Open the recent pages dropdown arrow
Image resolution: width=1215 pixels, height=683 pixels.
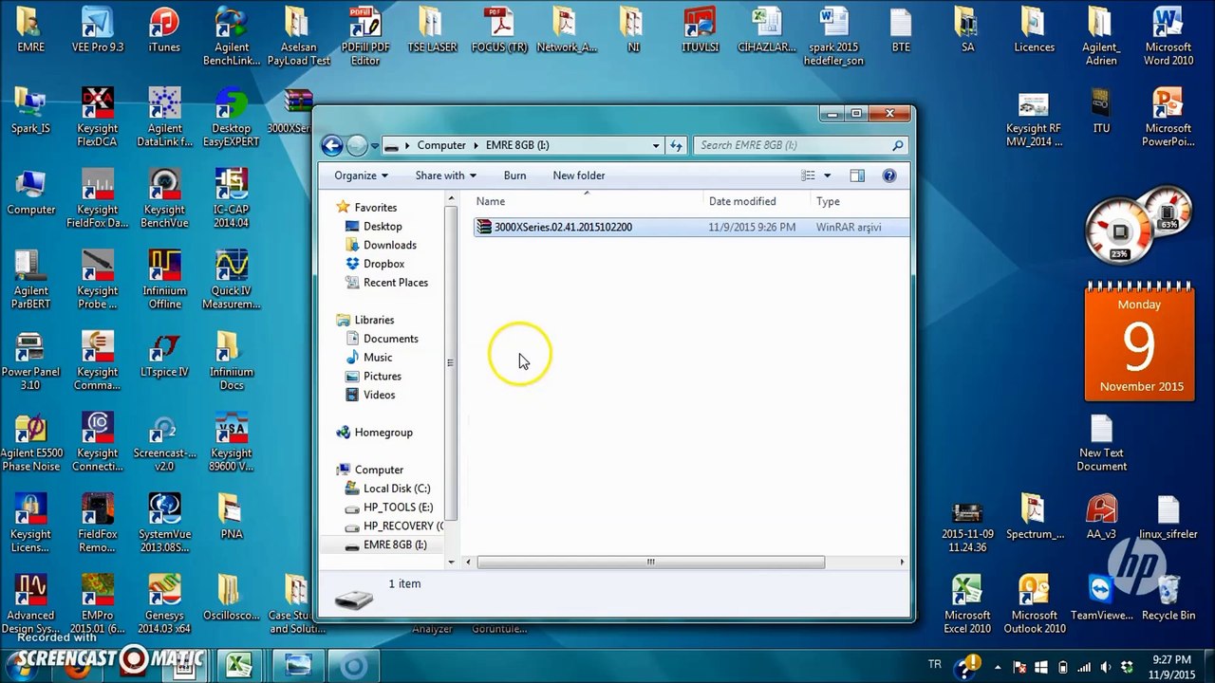tap(375, 146)
